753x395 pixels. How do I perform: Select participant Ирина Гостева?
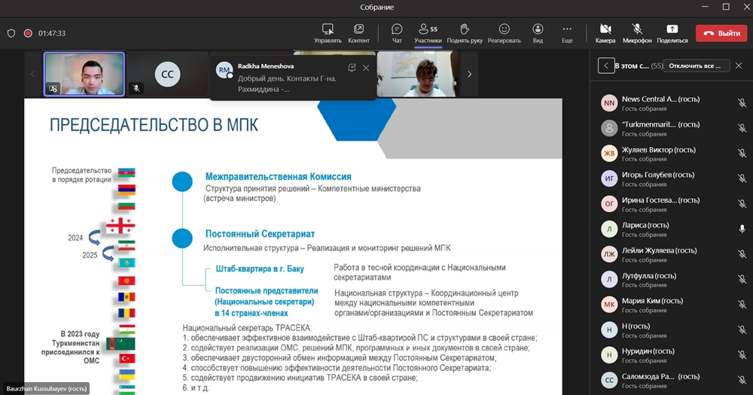(x=672, y=204)
